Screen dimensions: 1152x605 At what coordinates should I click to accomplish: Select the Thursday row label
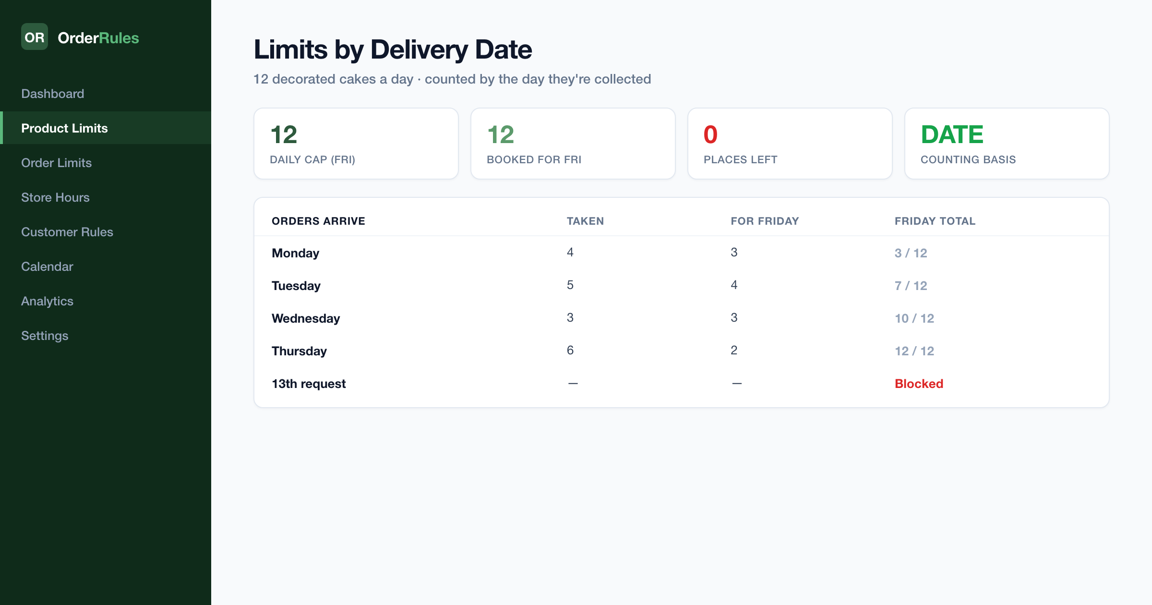299,351
